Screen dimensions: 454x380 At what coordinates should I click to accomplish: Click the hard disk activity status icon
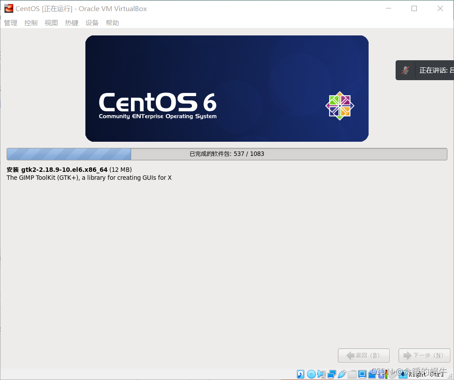pos(300,374)
